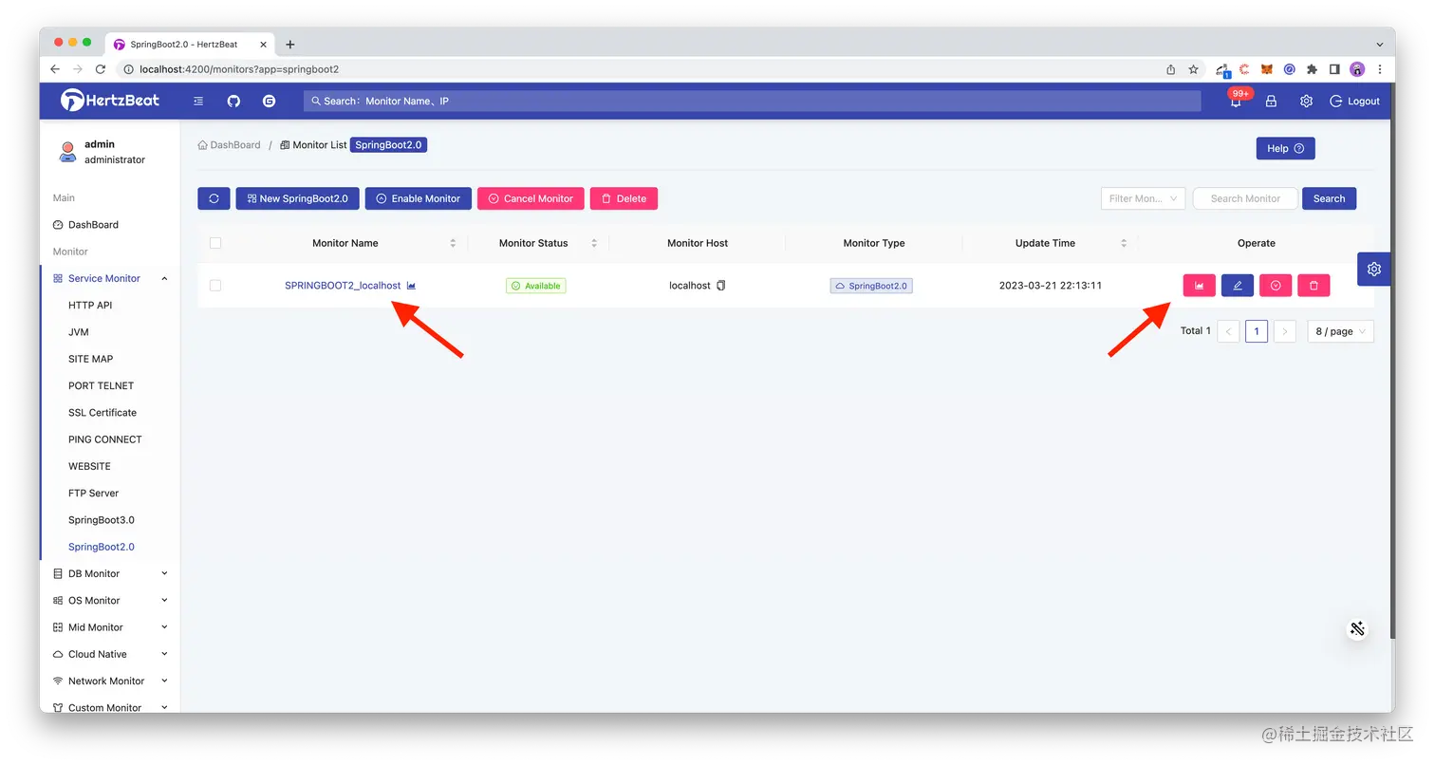
Task: Select FTP Server in sidebar
Action: click(x=95, y=494)
